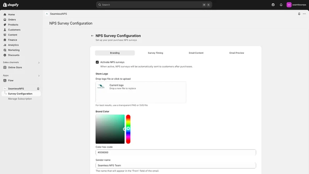Click the search magnifier icon
This screenshot has height=174, width=309.
[100, 5]
